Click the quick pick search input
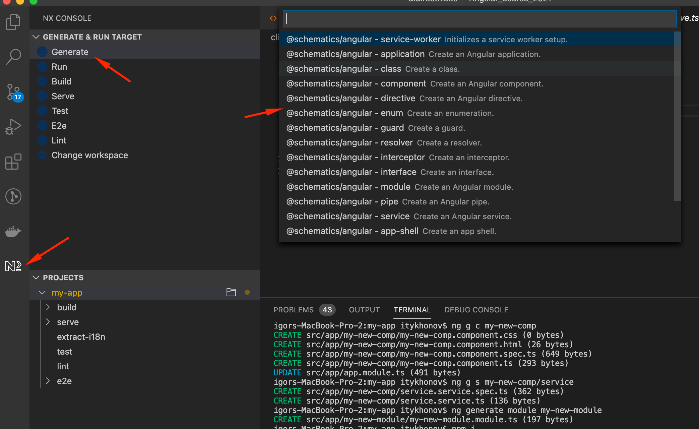This screenshot has width=699, height=429. pyautogui.click(x=479, y=19)
